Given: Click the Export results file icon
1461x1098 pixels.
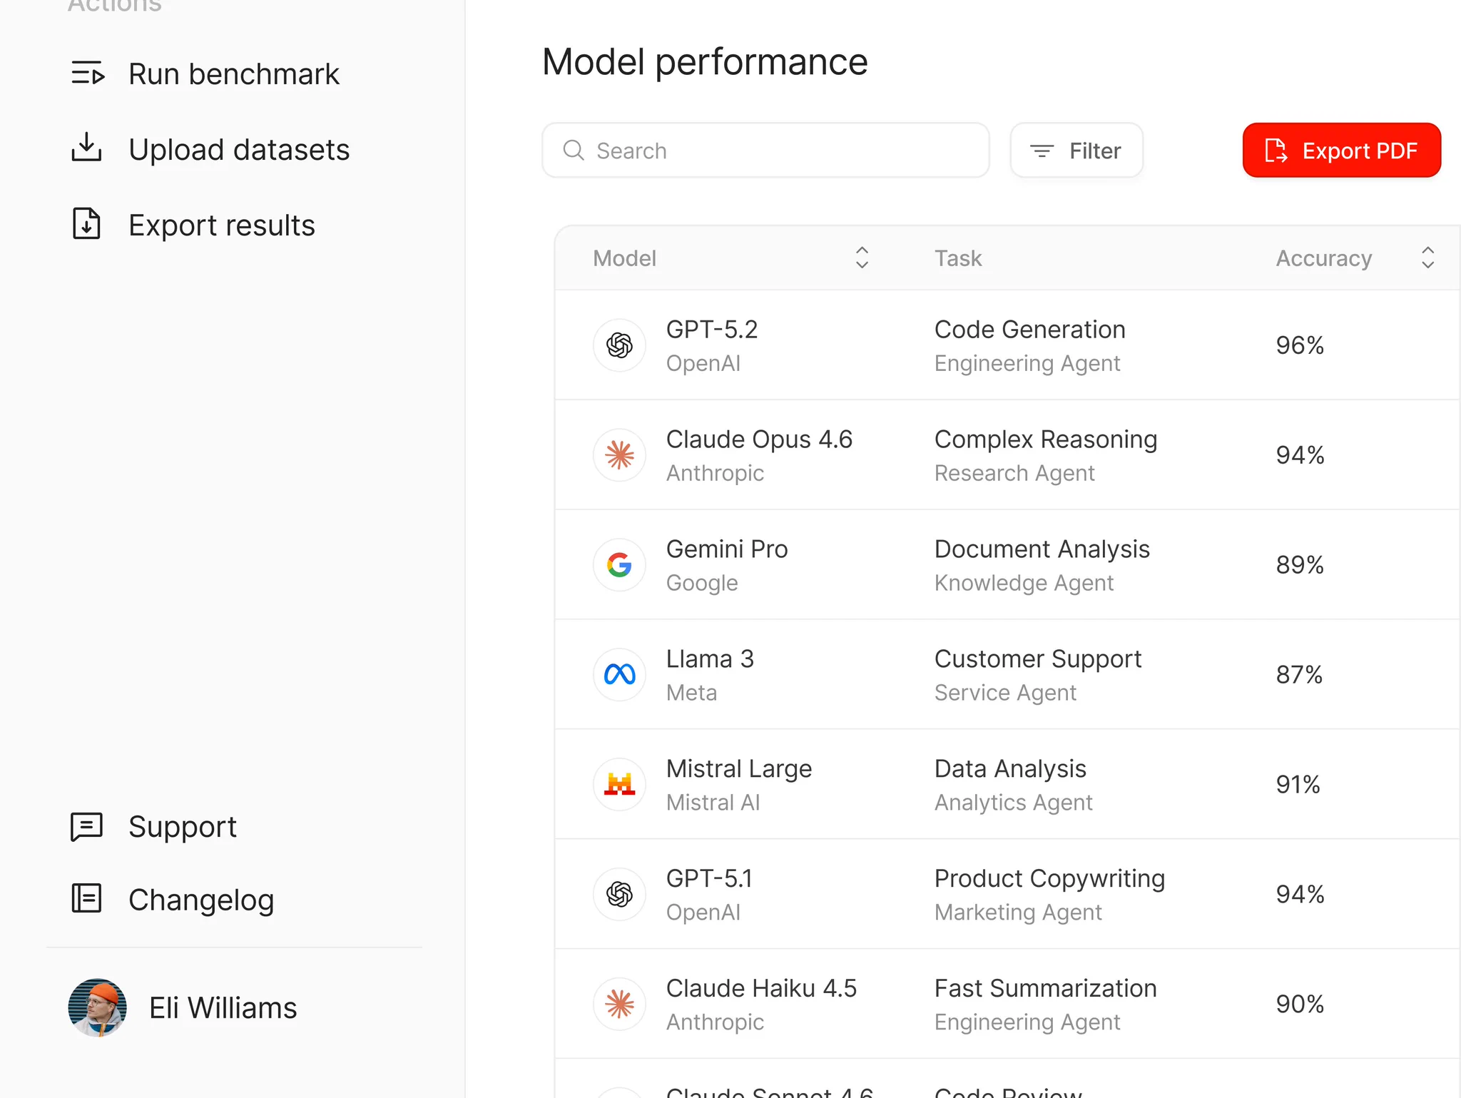Looking at the screenshot, I should (x=86, y=223).
